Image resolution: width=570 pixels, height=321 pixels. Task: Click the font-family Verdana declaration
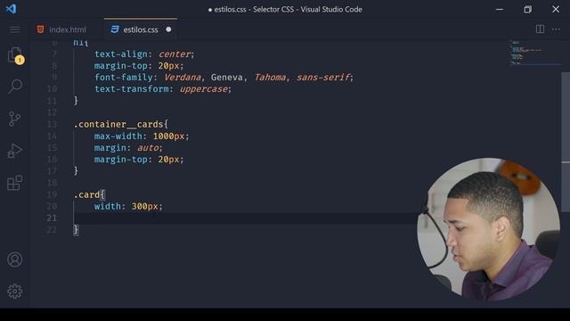[x=224, y=78]
